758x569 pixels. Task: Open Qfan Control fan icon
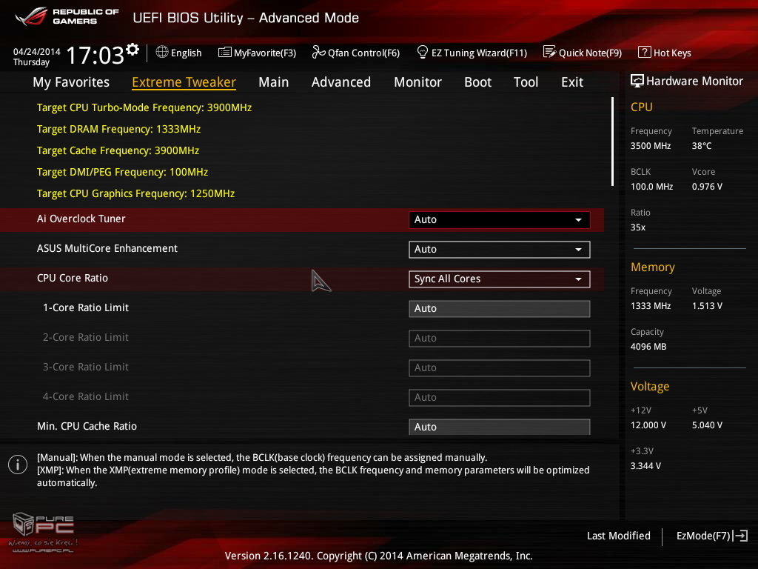[x=318, y=52]
